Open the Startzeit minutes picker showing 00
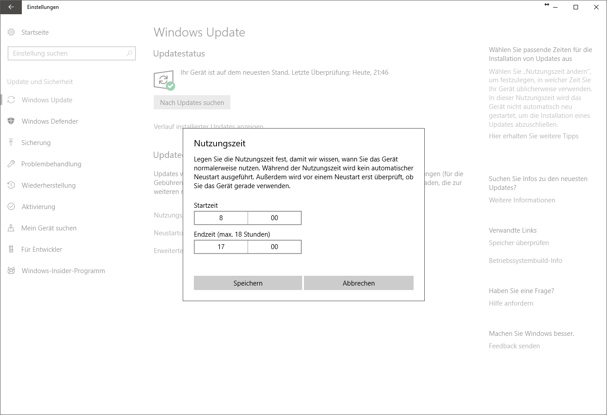Image resolution: width=607 pixels, height=415 pixels. point(275,218)
